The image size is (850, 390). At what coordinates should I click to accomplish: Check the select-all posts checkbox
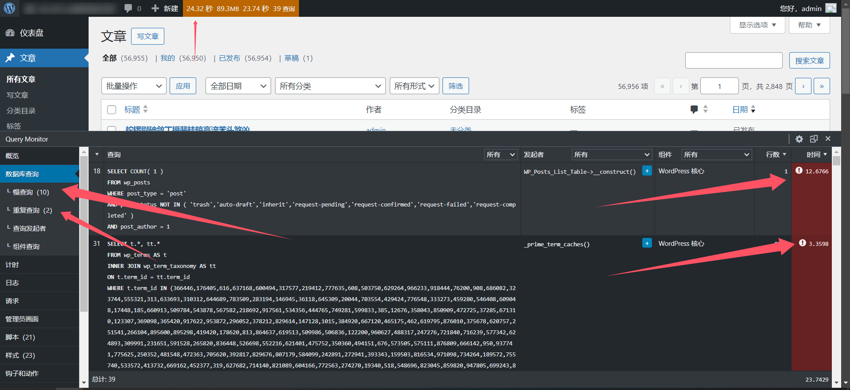[112, 110]
